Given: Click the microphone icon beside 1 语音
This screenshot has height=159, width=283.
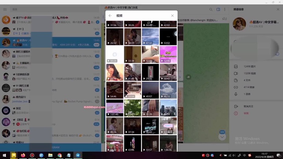Looking at the screenshot, I should coord(236,94).
